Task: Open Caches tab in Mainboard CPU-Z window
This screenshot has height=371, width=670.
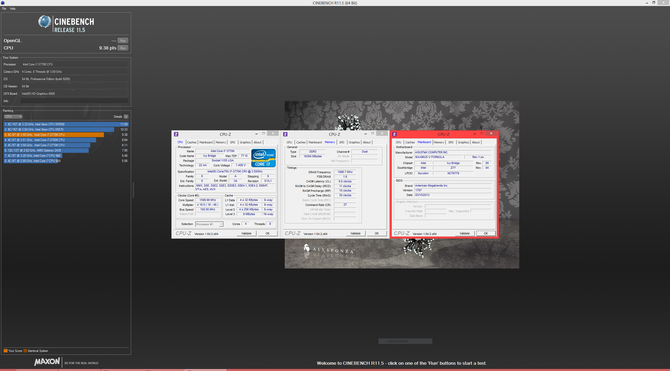Action: point(410,142)
